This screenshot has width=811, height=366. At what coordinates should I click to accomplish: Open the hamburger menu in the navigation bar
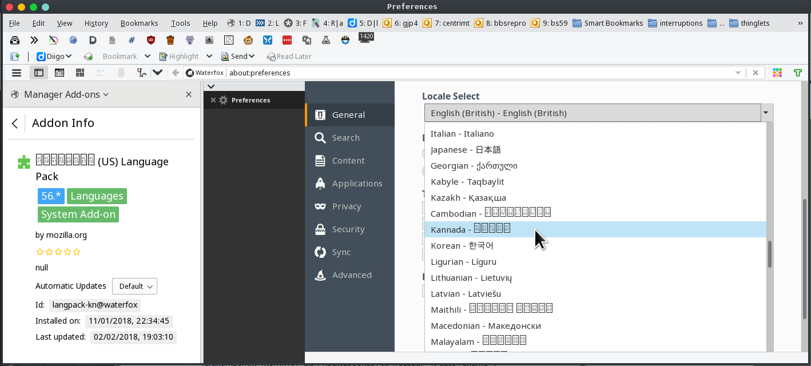click(17, 73)
